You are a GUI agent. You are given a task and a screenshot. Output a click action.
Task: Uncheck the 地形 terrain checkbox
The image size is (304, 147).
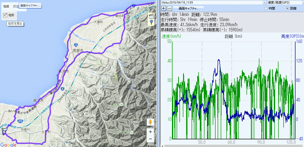point(5,15)
